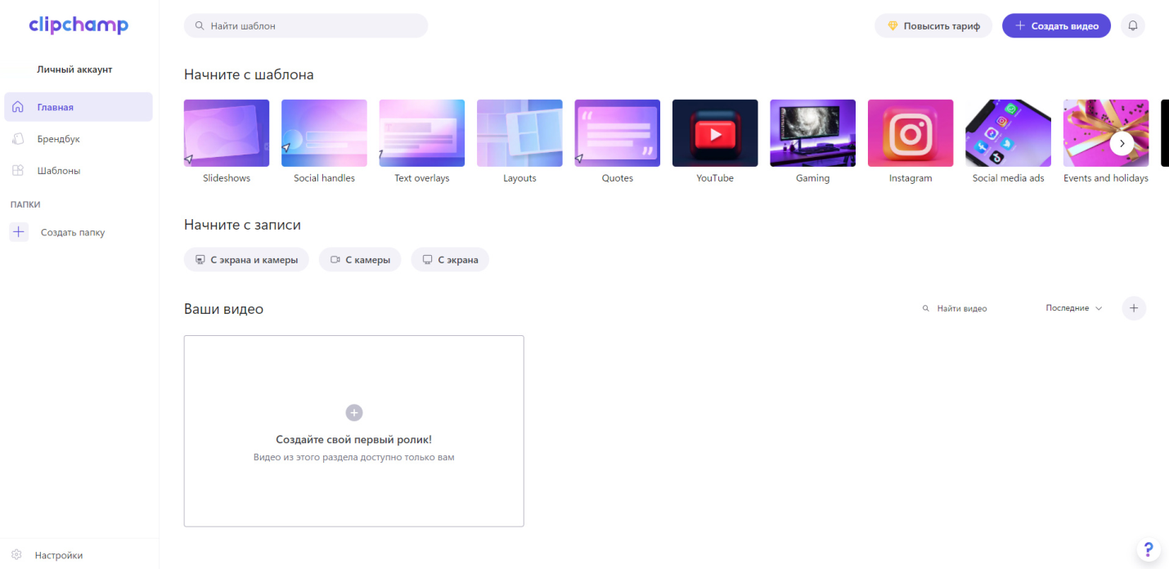Open the Text overlays template thumbnail
The width and height of the screenshot is (1169, 569).
(x=422, y=133)
